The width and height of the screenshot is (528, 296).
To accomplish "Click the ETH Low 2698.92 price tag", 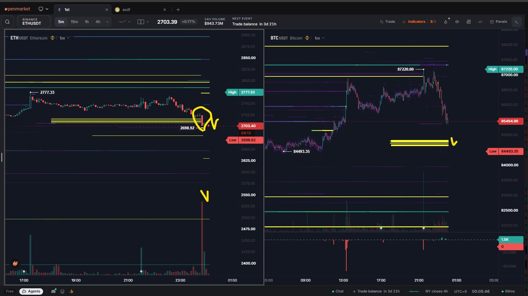I will 244,140.
